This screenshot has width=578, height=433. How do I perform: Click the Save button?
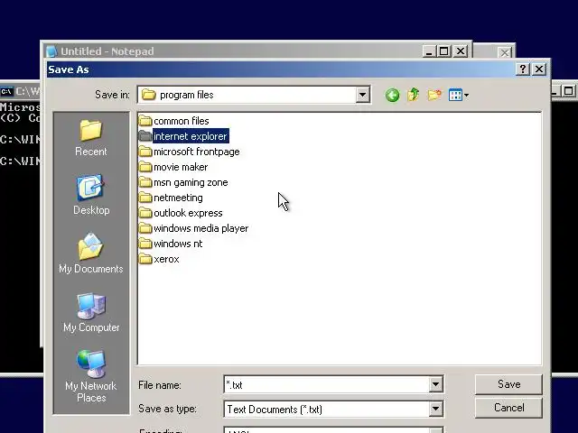[x=508, y=384]
